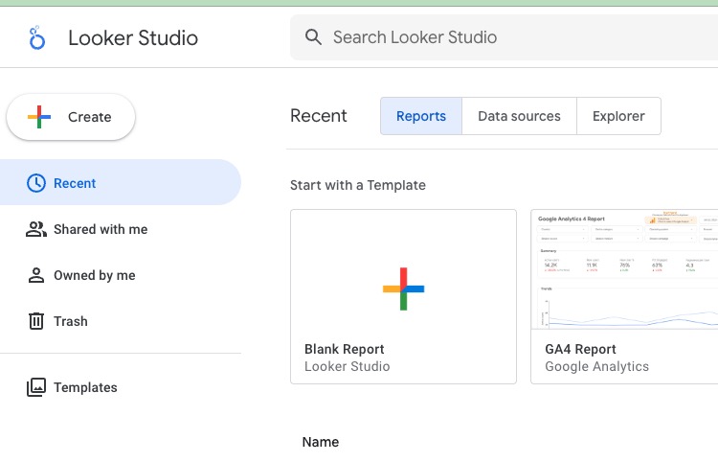Image resolution: width=718 pixels, height=462 pixels.
Task: Open the GA4 Report template thumbnail
Action: 624,269
